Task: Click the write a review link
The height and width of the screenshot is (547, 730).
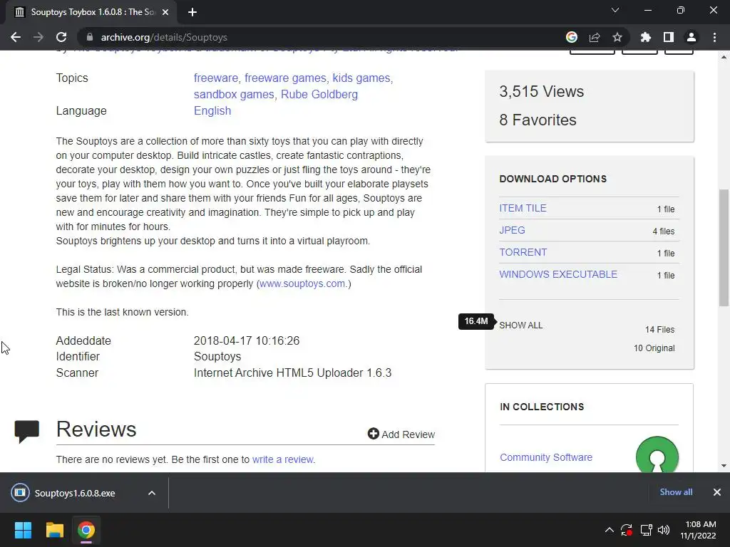Action: [x=282, y=459]
